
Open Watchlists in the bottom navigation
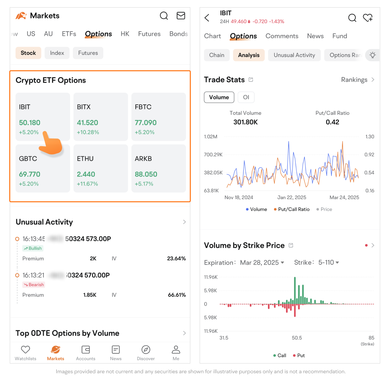25,353
